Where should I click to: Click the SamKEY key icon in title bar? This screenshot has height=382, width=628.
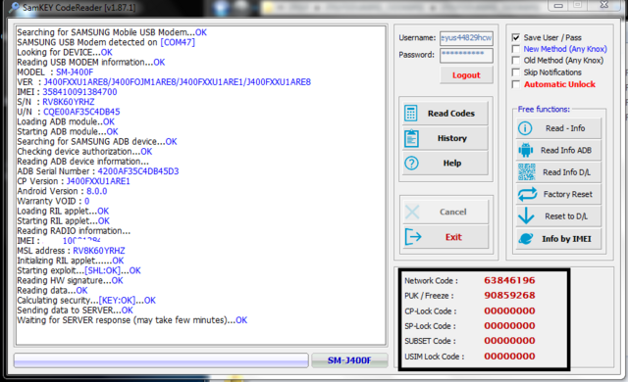(x=14, y=7)
